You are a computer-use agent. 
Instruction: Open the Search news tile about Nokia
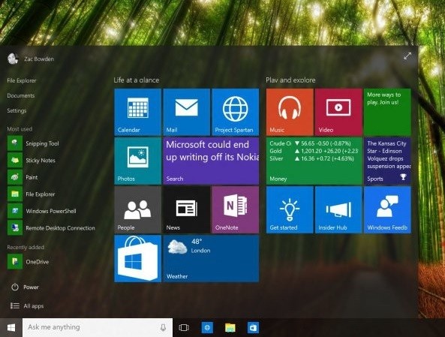[x=211, y=161]
